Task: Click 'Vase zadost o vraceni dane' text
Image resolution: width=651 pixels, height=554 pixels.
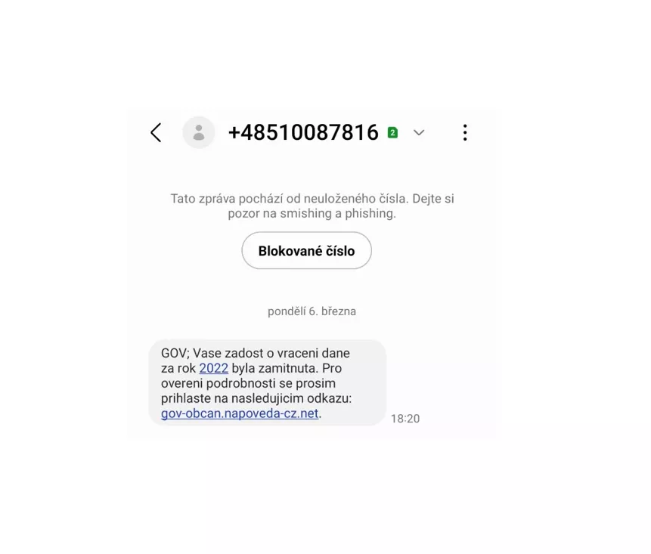Action: [x=271, y=353]
